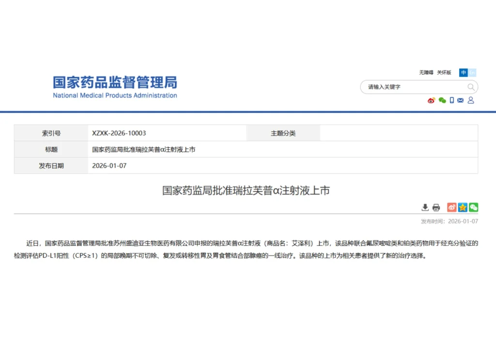This screenshot has height=351, width=496.
Task: Print the article using the printer icon
Action: click(x=436, y=207)
